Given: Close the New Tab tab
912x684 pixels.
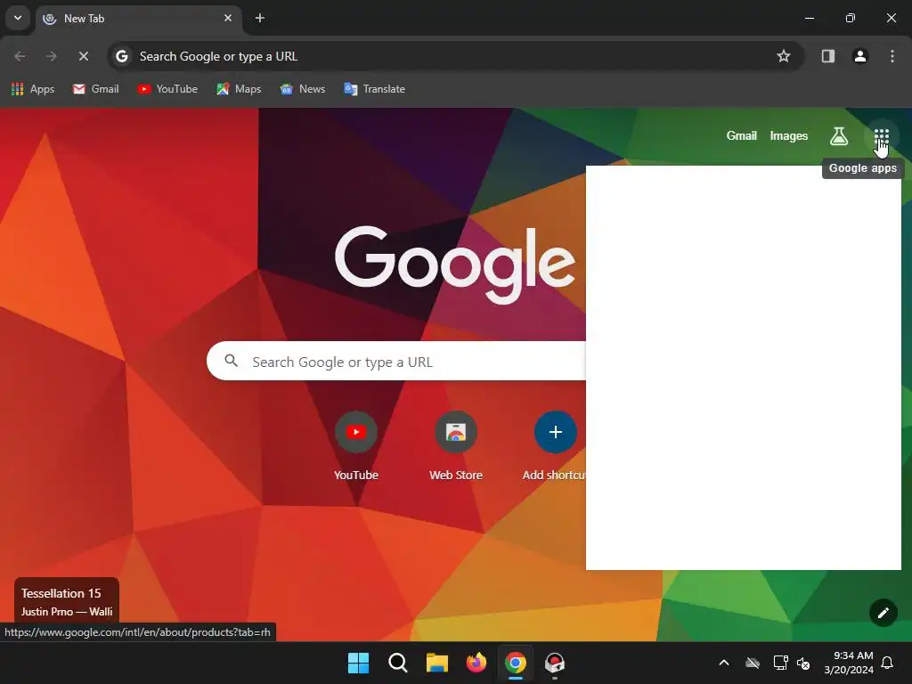Looking at the screenshot, I should (x=228, y=18).
